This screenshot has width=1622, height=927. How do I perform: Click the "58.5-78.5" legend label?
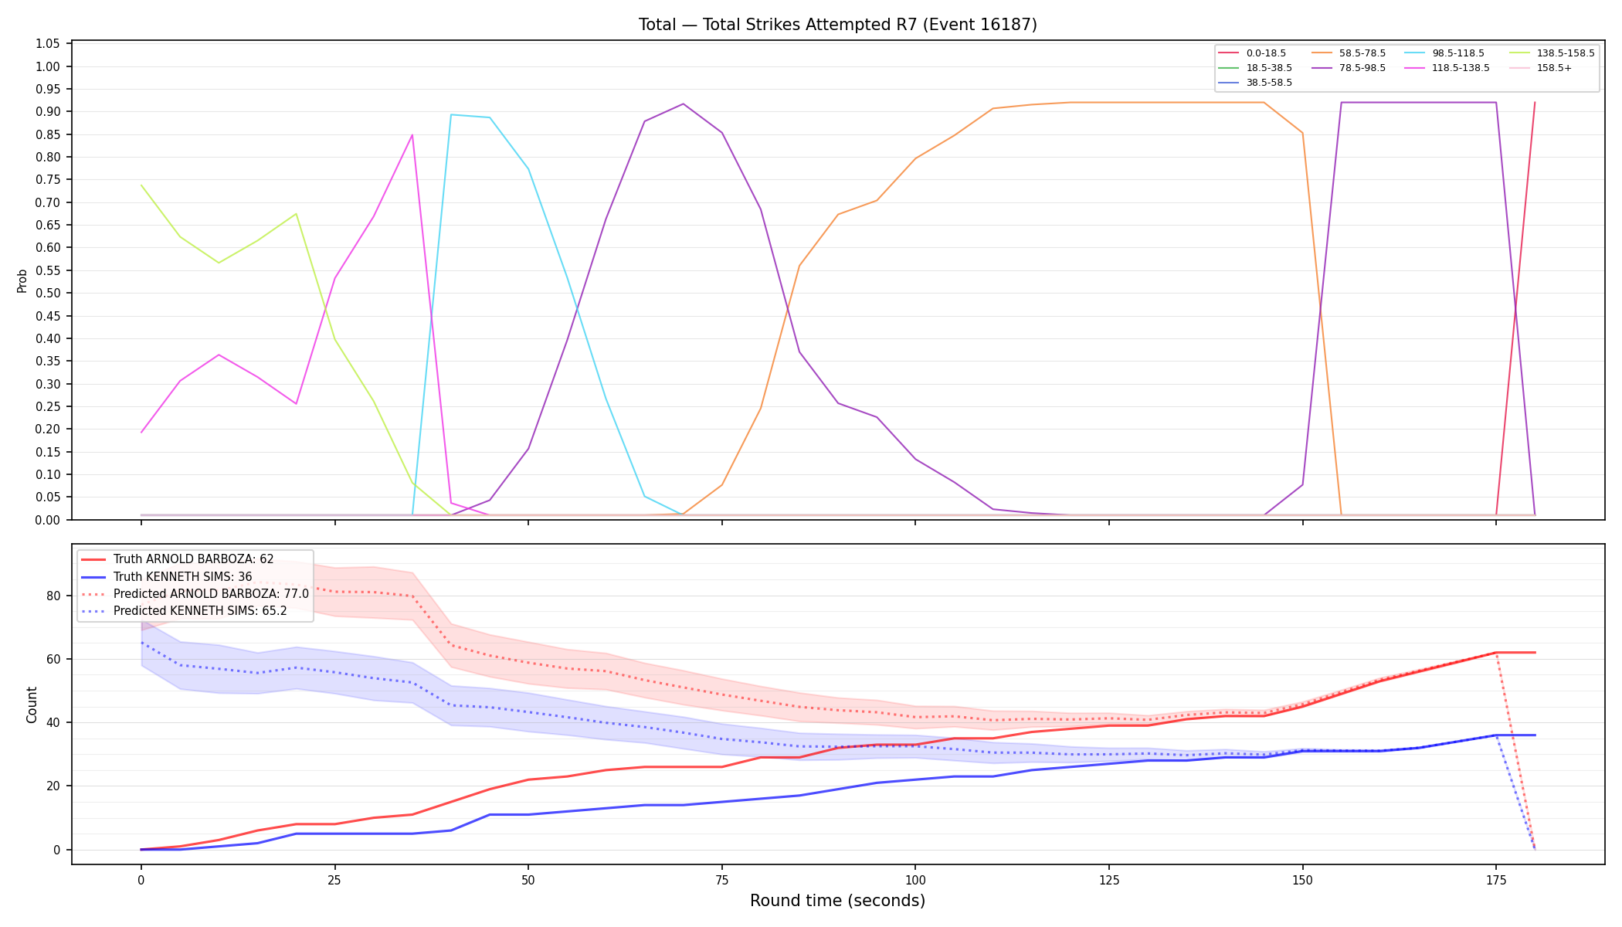pos(1362,53)
